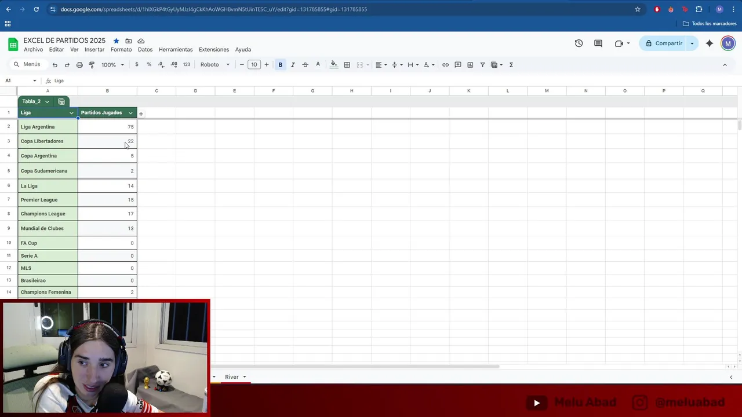Viewport: 742px width, 417px height.
Task: Toggle strikethrough formatting
Action: 305,65
